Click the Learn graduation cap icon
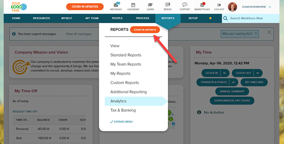284x144 pixels. 150,5
